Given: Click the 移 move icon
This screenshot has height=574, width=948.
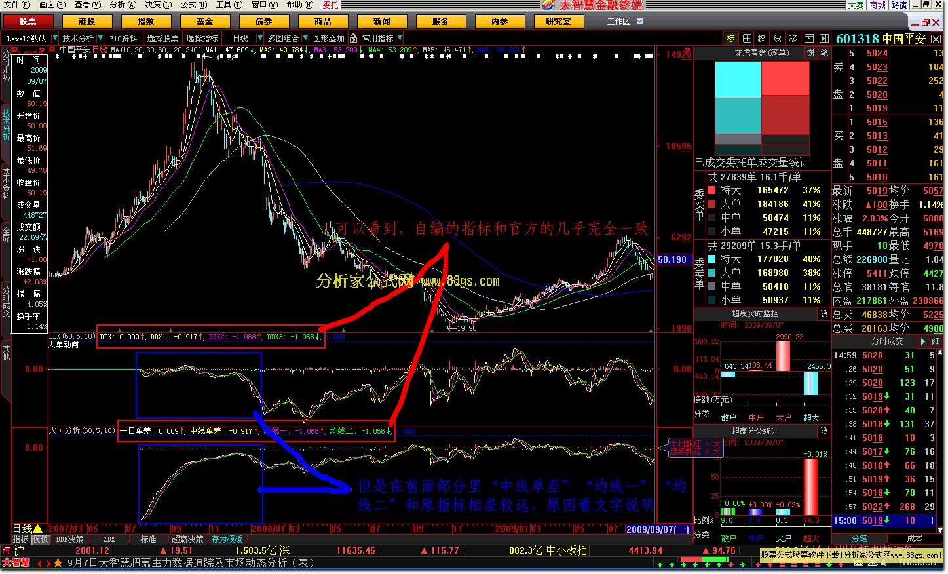Looking at the screenshot, I should [x=793, y=39].
